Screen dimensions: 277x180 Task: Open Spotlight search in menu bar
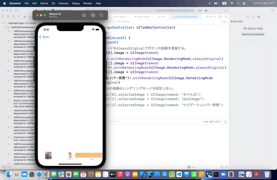coord(238,3)
